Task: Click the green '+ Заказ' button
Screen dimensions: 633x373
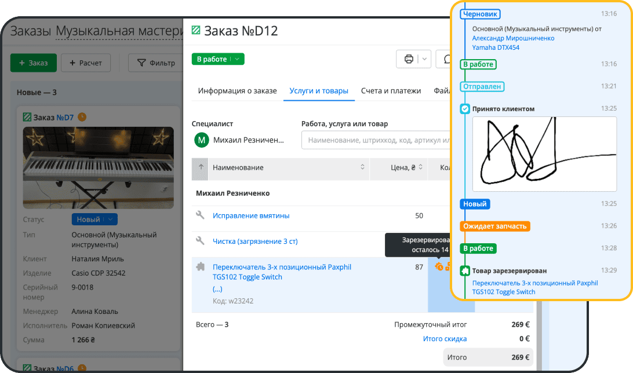Action: (34, 63)
